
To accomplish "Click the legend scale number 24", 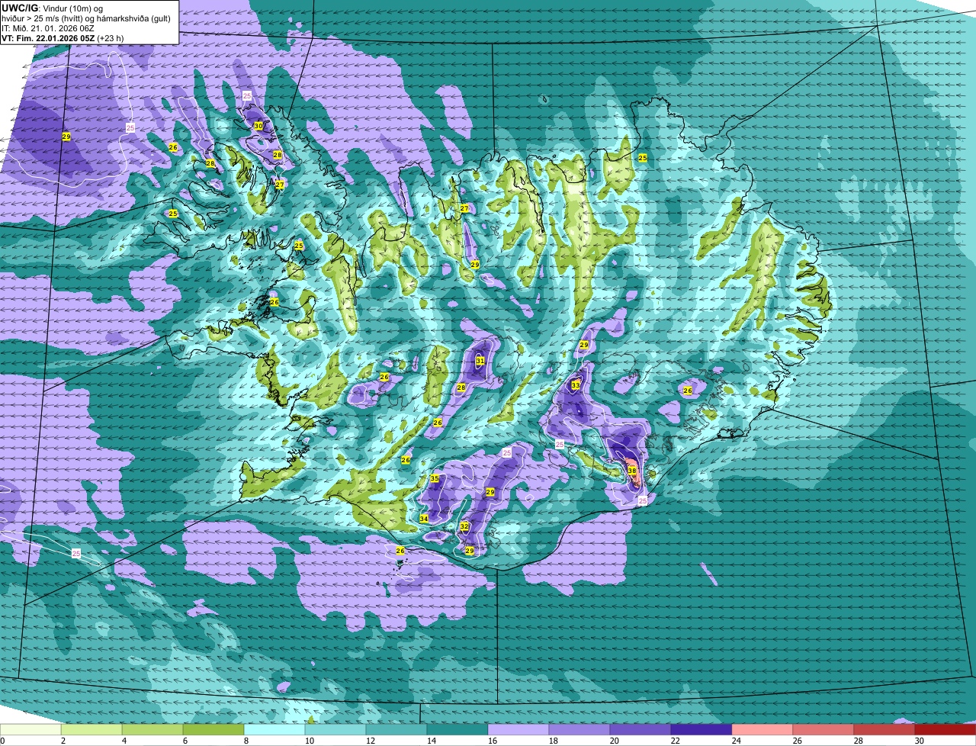I will pos(737,741).
